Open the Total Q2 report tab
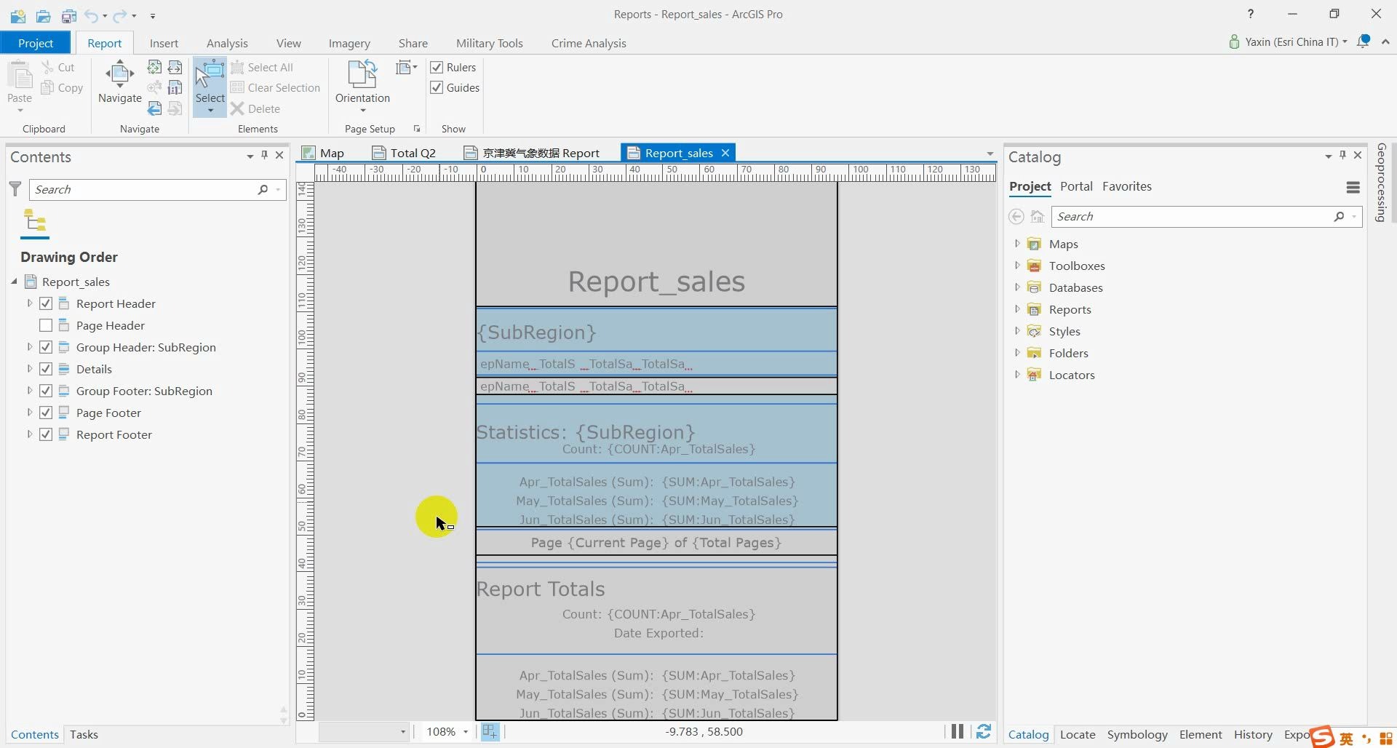This screenshot has height=748, width=1397. point(405,153)
